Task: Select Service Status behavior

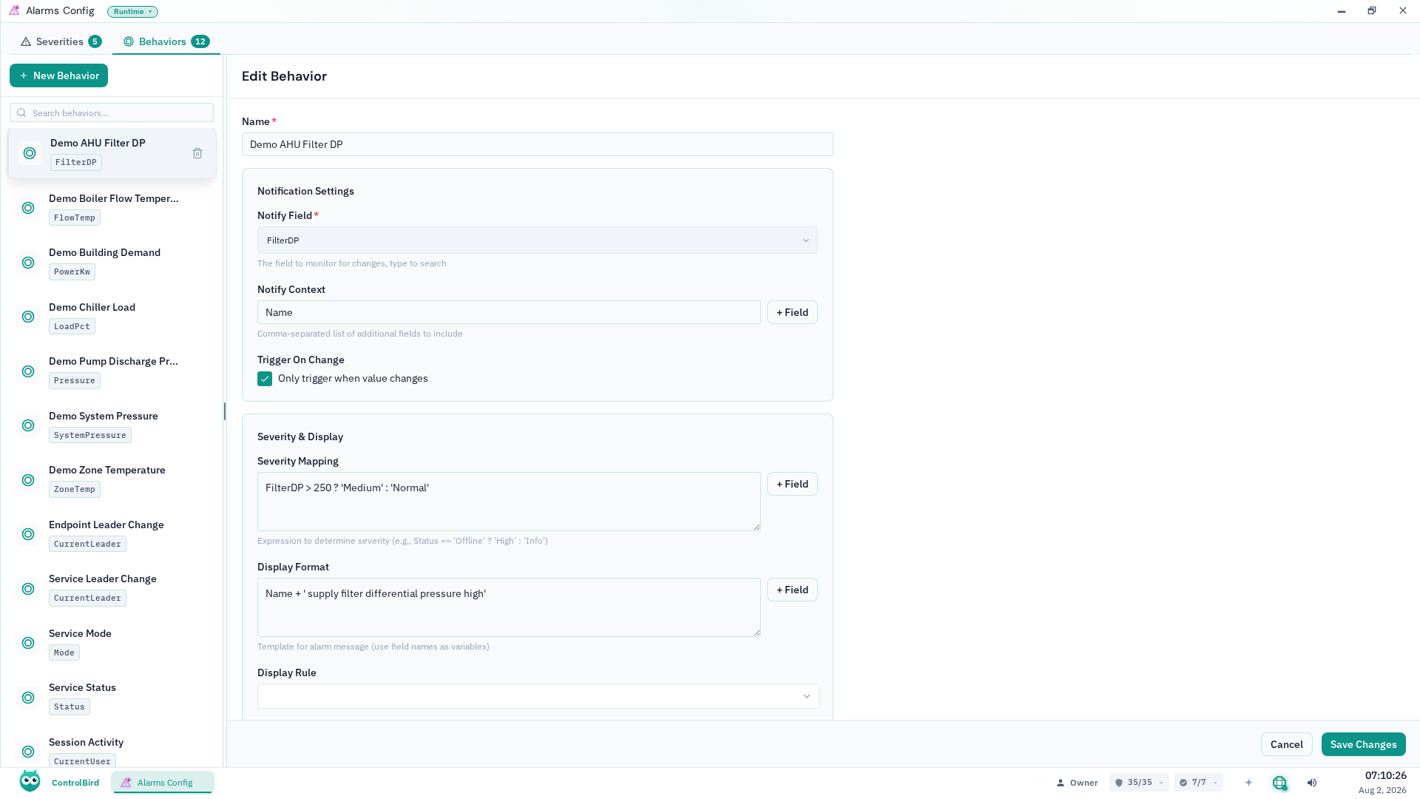Action: pos(112,698)
